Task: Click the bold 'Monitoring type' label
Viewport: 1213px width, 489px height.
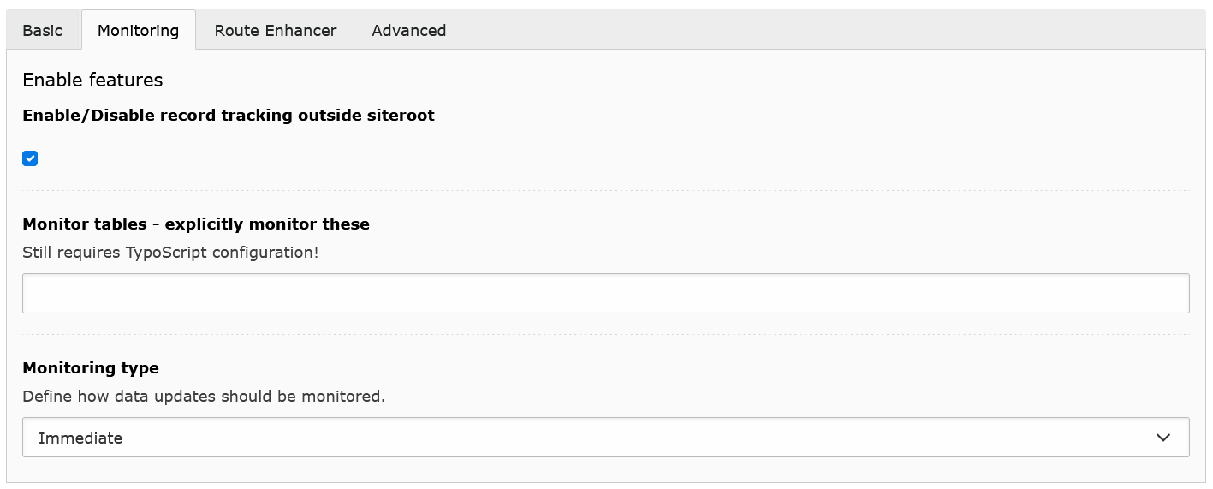Action: pyautogui.click(x=91, y=368)
